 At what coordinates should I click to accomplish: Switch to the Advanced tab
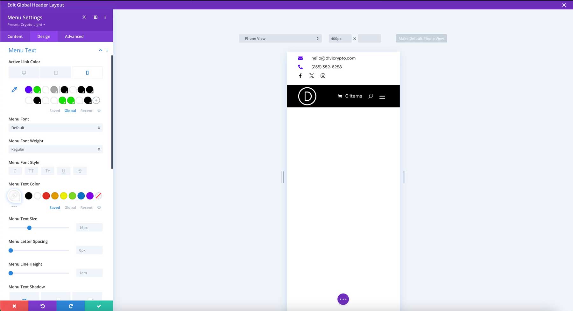click(74, 36)
